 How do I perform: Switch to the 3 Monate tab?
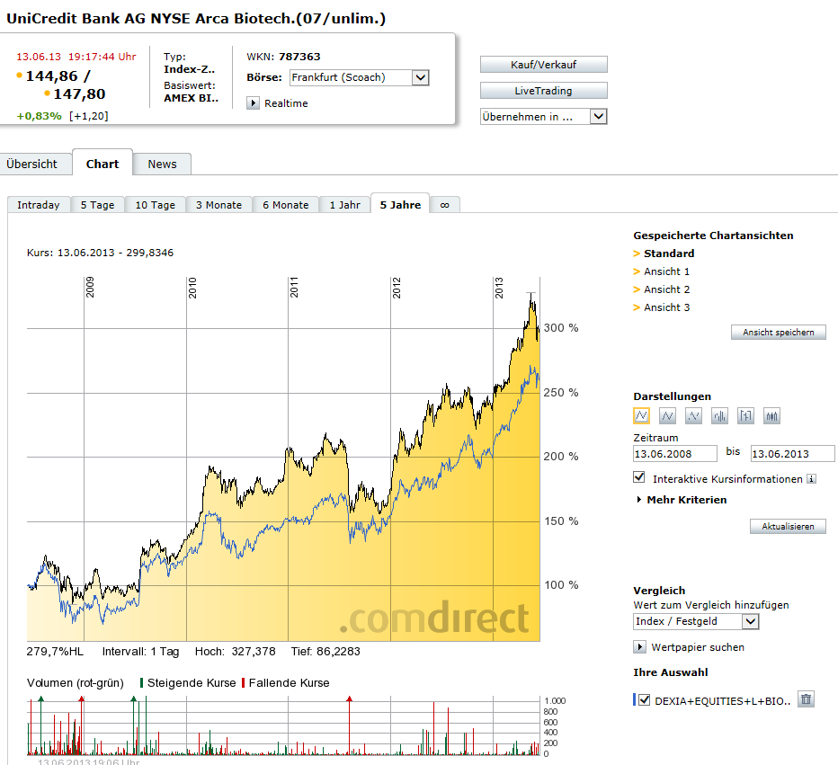(218, 205)
